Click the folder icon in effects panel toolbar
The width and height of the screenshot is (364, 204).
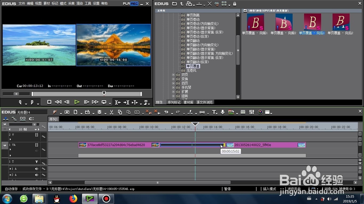click(x=174, y=4)
